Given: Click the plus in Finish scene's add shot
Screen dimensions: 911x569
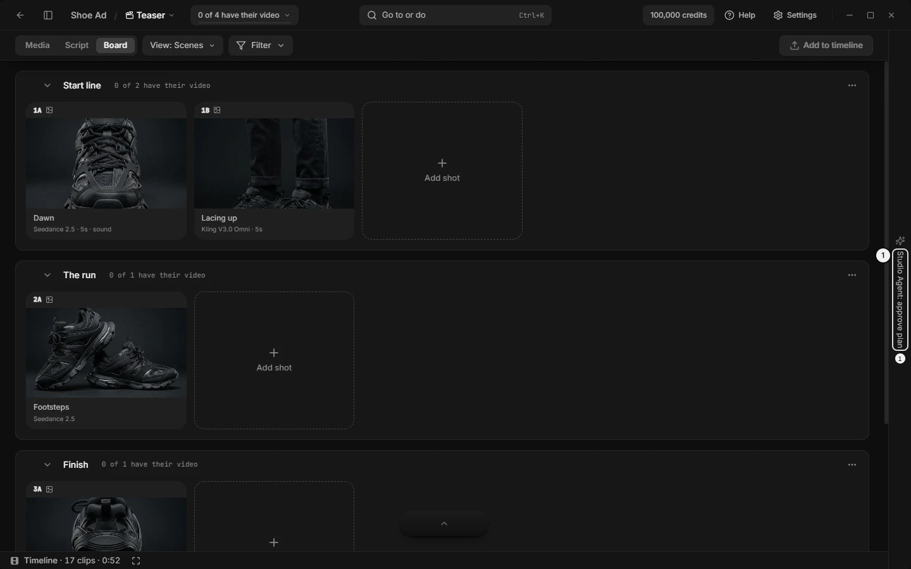Looking at the screenshot, I should click(274, 542).
